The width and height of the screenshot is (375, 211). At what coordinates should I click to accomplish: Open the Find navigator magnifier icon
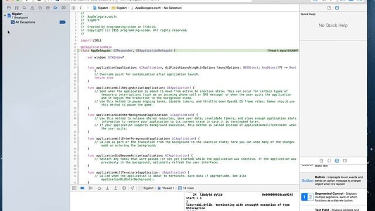(25, 8)
